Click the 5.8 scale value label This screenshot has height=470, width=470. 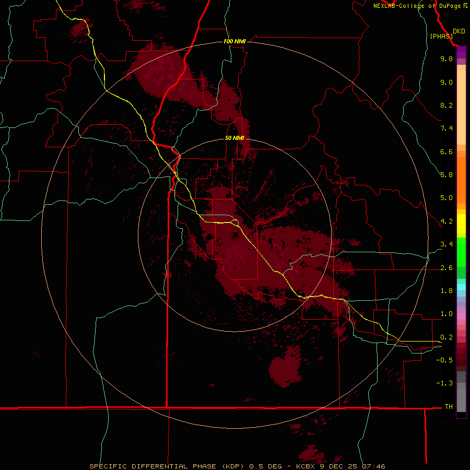point(446,175)
